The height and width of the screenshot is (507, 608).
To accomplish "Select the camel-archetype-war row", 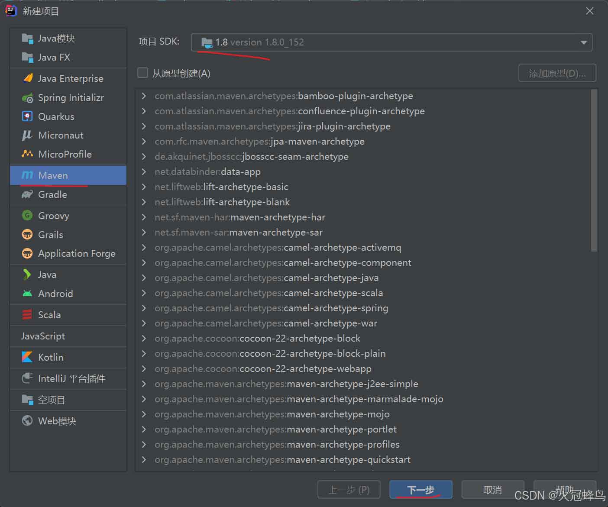I will [x=363, y=323].
